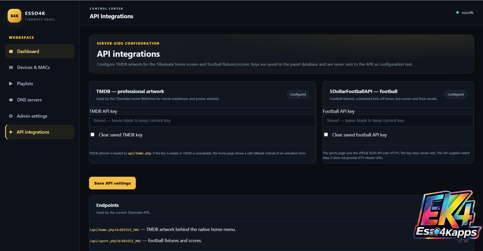Click the API integrations star icon
This screenshot has width=483, height=251.
tap(11, 132)
